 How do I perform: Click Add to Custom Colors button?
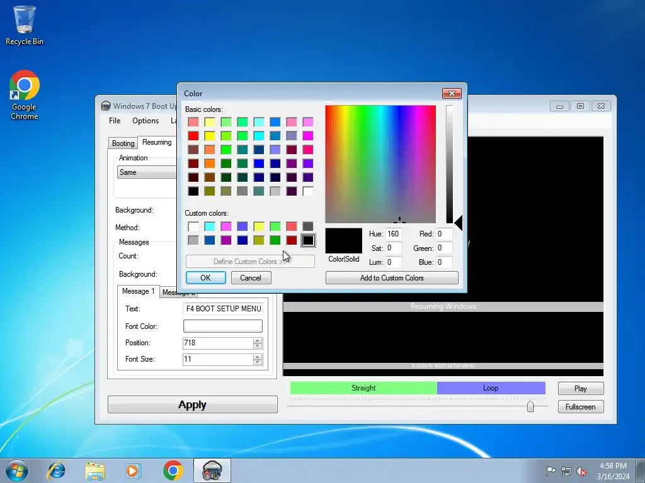pyautogui.click(x=392, y=277)
